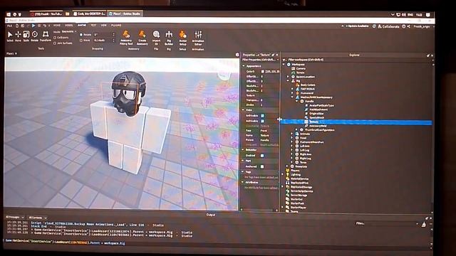
Task: Open the FILE menu
Action: [x=9, y=26]
